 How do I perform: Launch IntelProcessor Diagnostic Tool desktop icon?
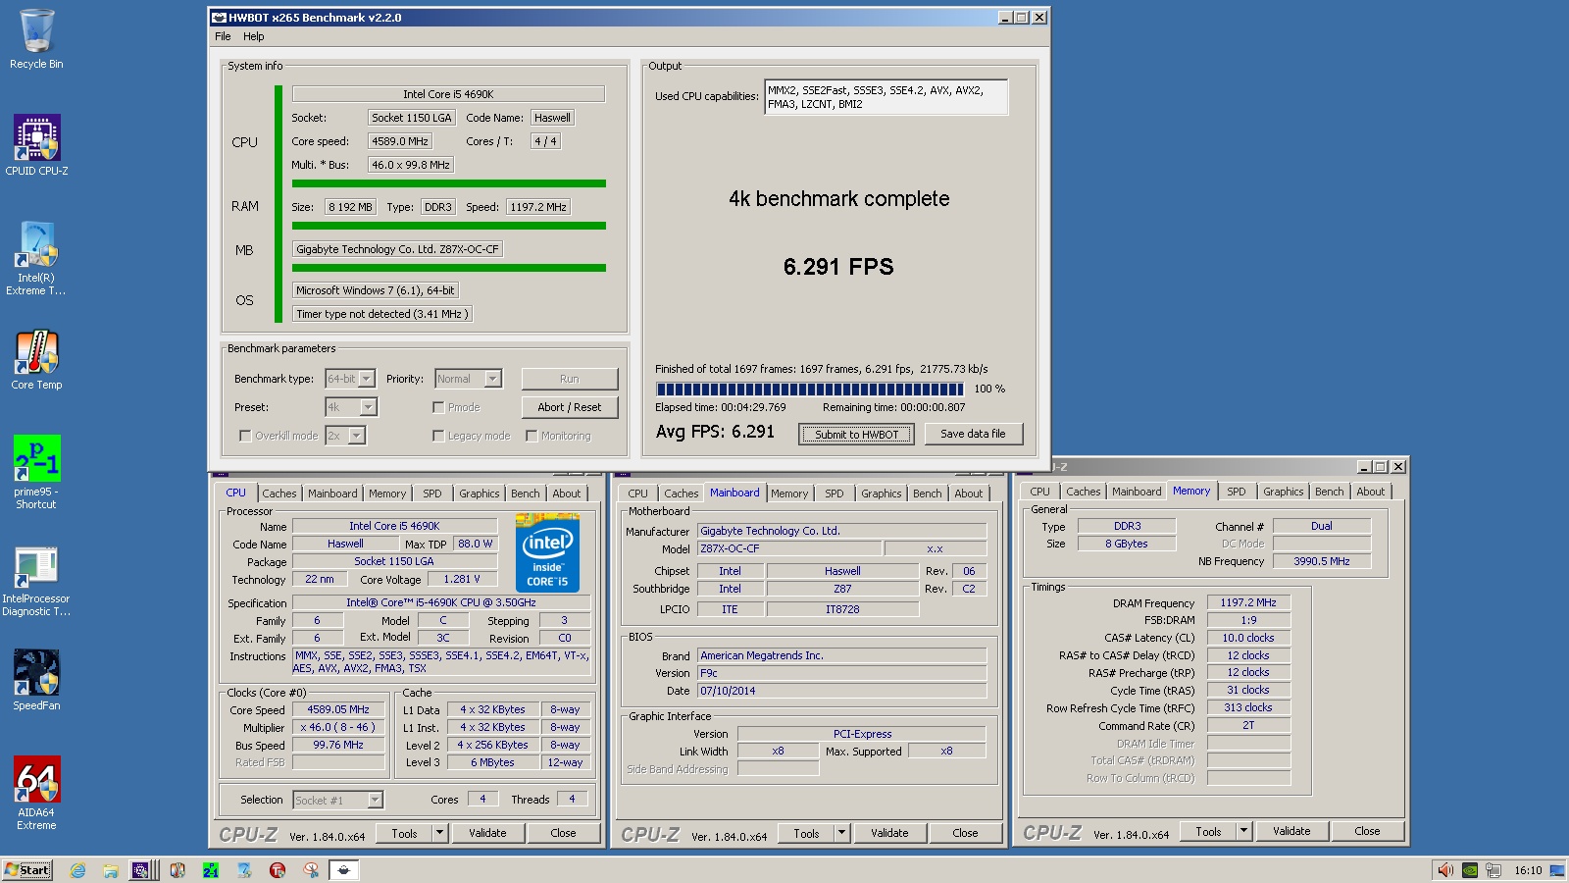pos(36,581)
